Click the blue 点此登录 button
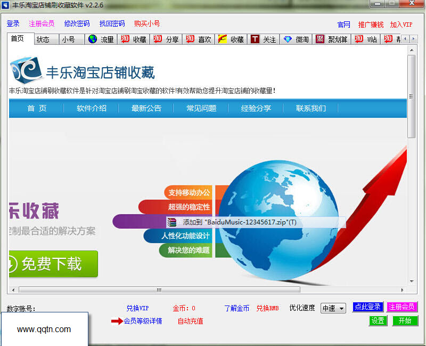 [367, 307]
